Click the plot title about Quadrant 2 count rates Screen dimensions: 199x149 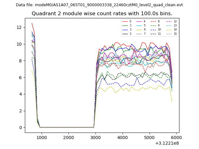[102, 14]
